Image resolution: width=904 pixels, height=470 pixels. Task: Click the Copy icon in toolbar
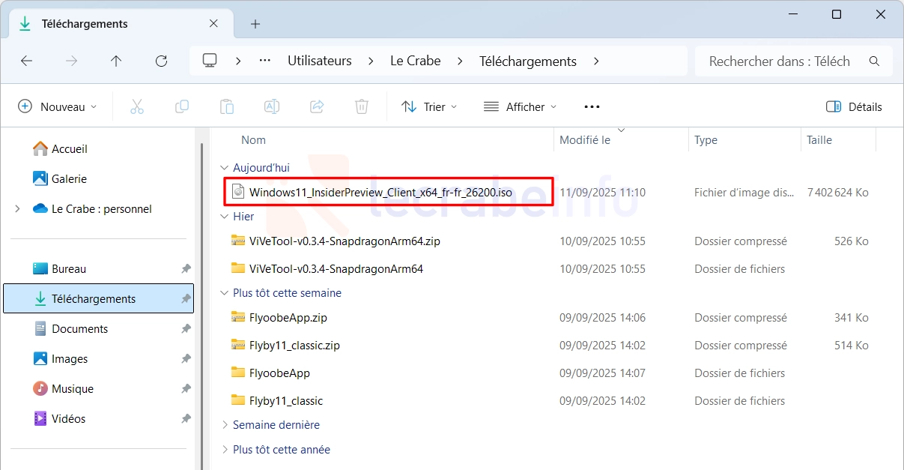pyautogui.click(x=182, y=106)
